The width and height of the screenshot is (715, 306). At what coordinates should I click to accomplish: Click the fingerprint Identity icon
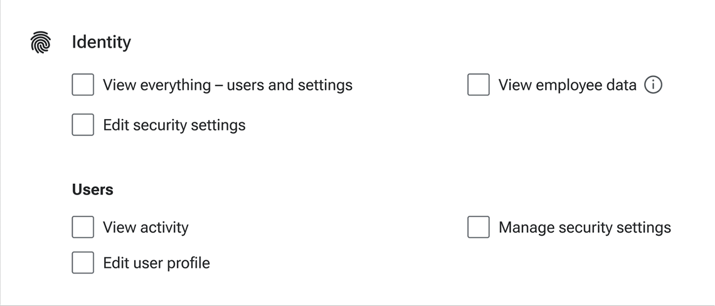pos(41,43)
